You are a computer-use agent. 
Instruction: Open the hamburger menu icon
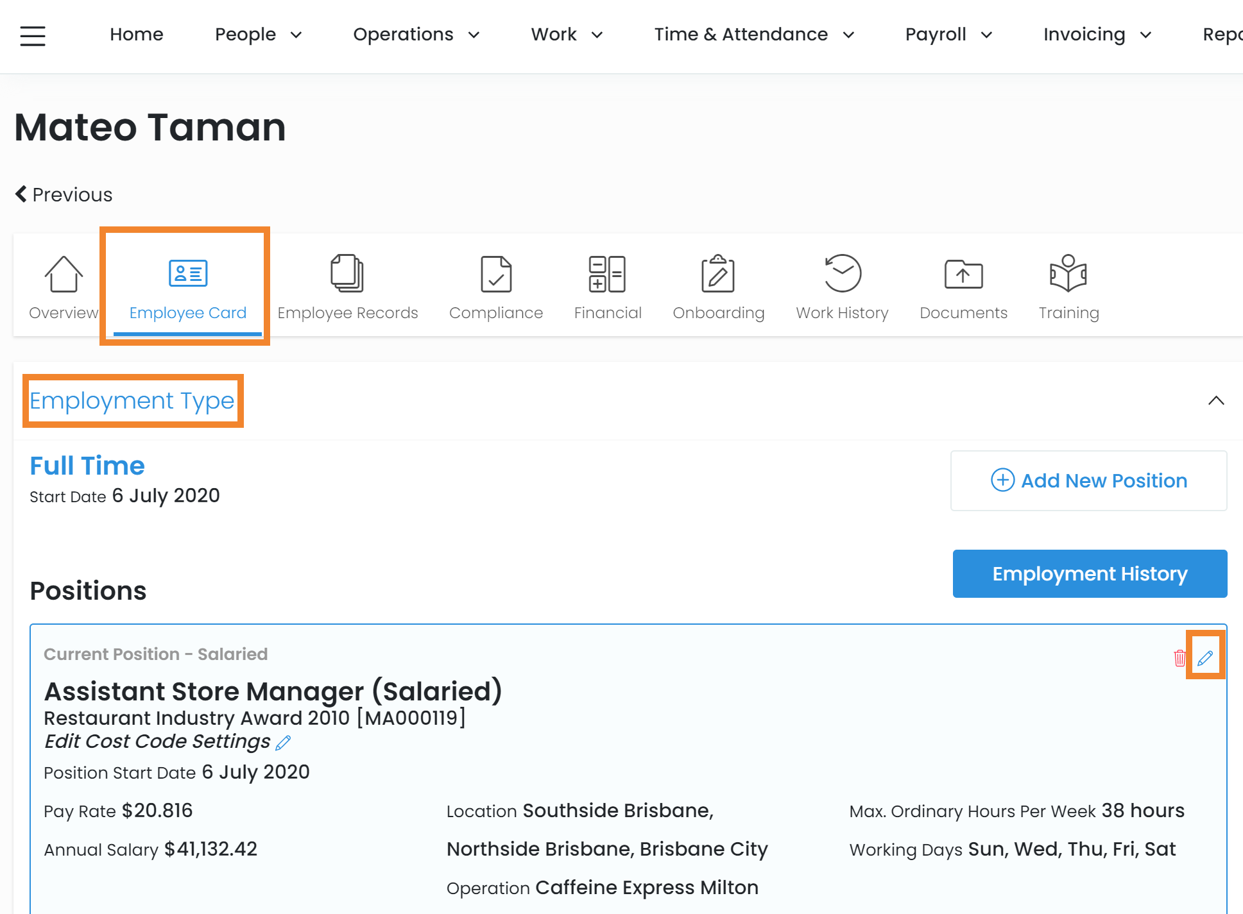click(x=33, y=35)
